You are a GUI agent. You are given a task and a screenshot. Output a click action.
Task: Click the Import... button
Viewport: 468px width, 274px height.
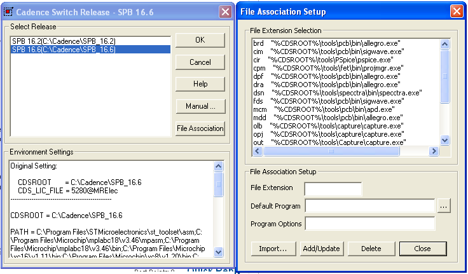click(273, 249)
